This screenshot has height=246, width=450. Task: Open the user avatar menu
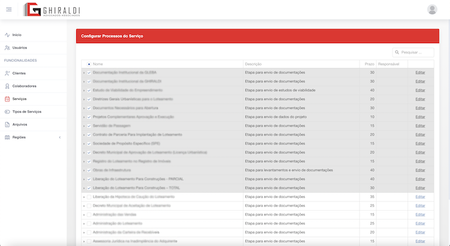[x=432, y=10]
